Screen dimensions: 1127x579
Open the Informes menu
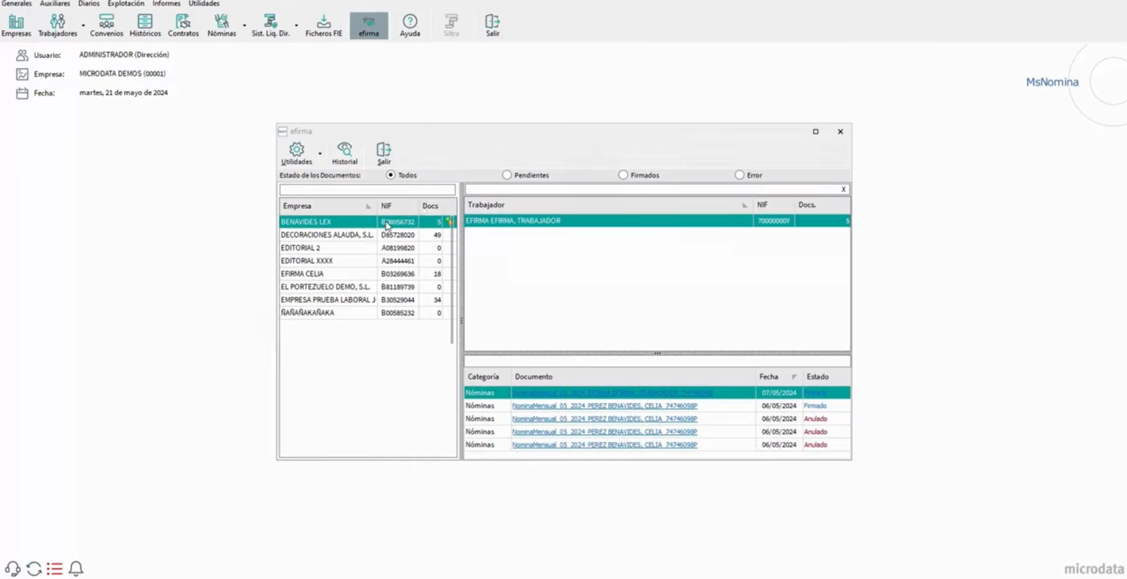[166, 4]
